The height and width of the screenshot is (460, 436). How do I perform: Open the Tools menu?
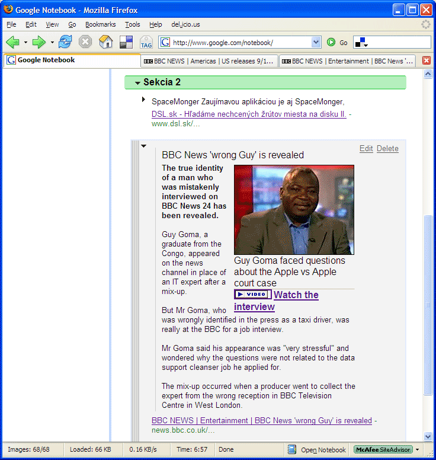(x=133, y=25)
